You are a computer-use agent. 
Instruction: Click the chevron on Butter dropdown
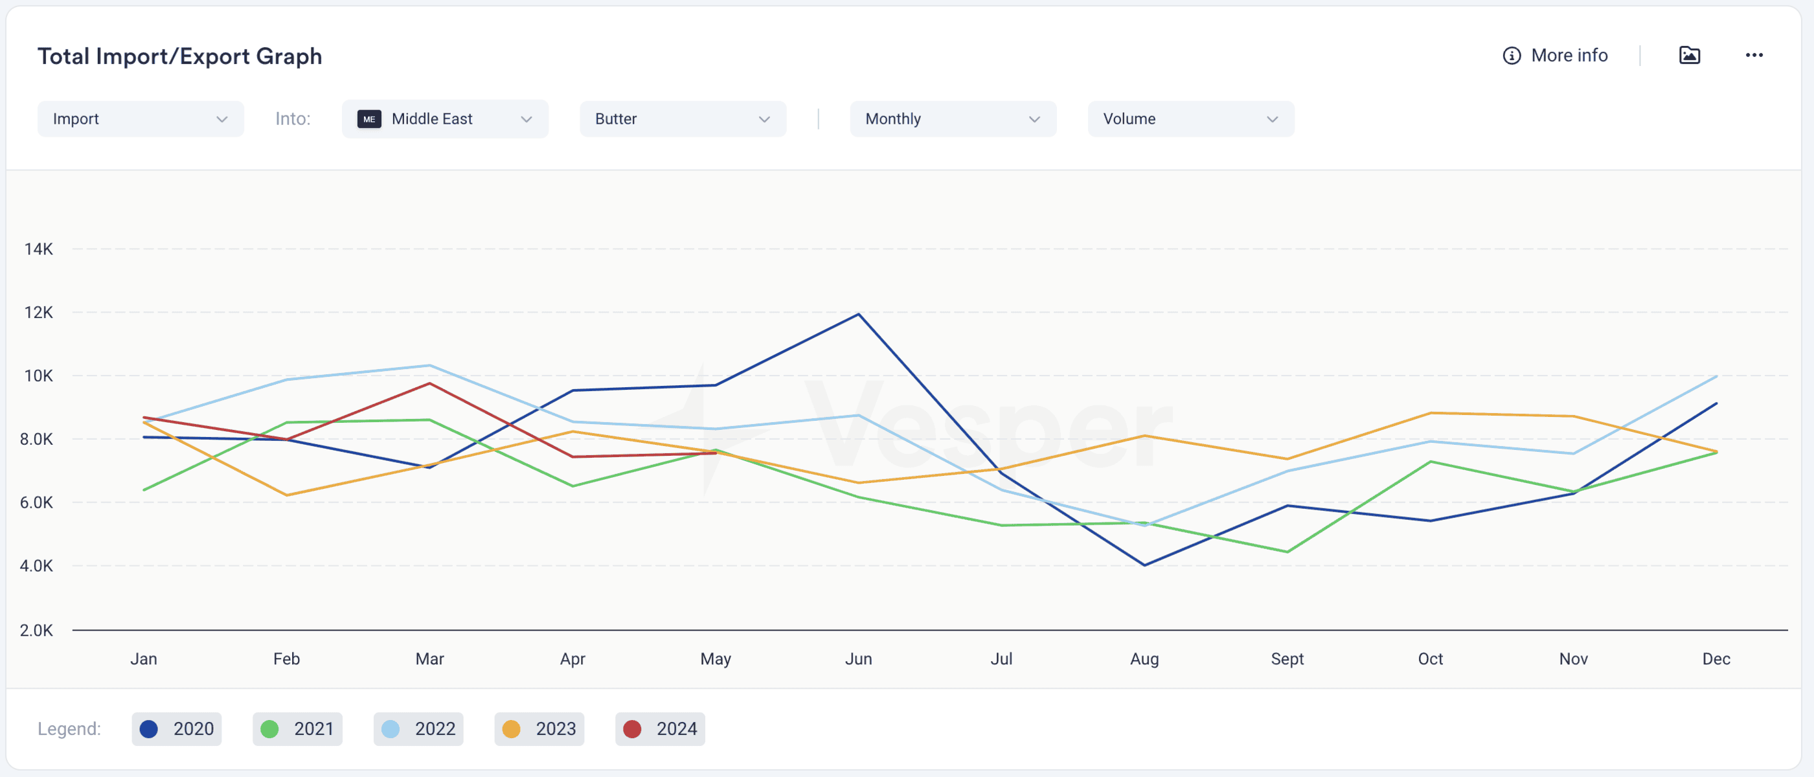[764, 119]
